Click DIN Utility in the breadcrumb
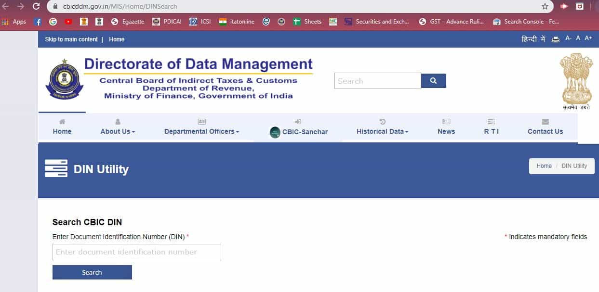 pos(574,165)
